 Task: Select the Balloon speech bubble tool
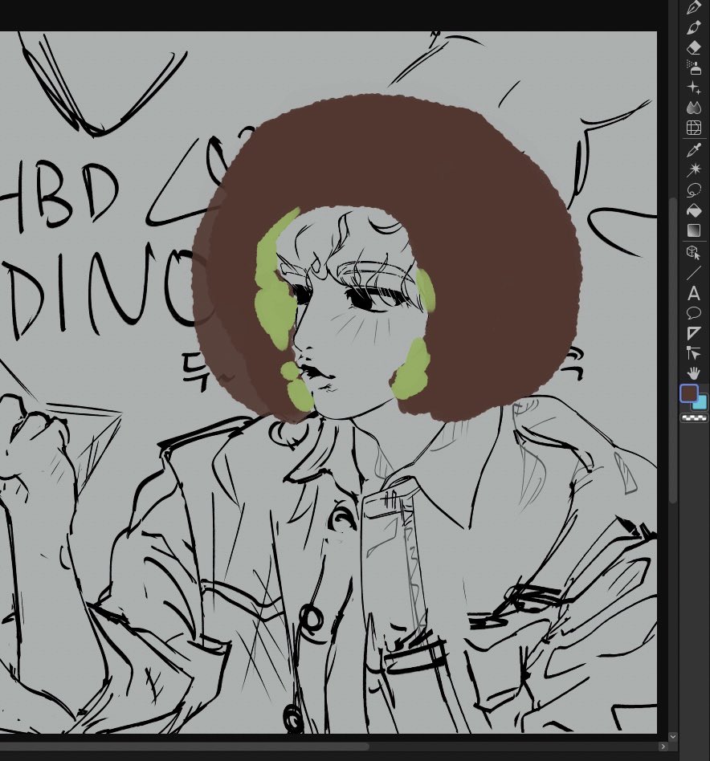pos(694,313)
